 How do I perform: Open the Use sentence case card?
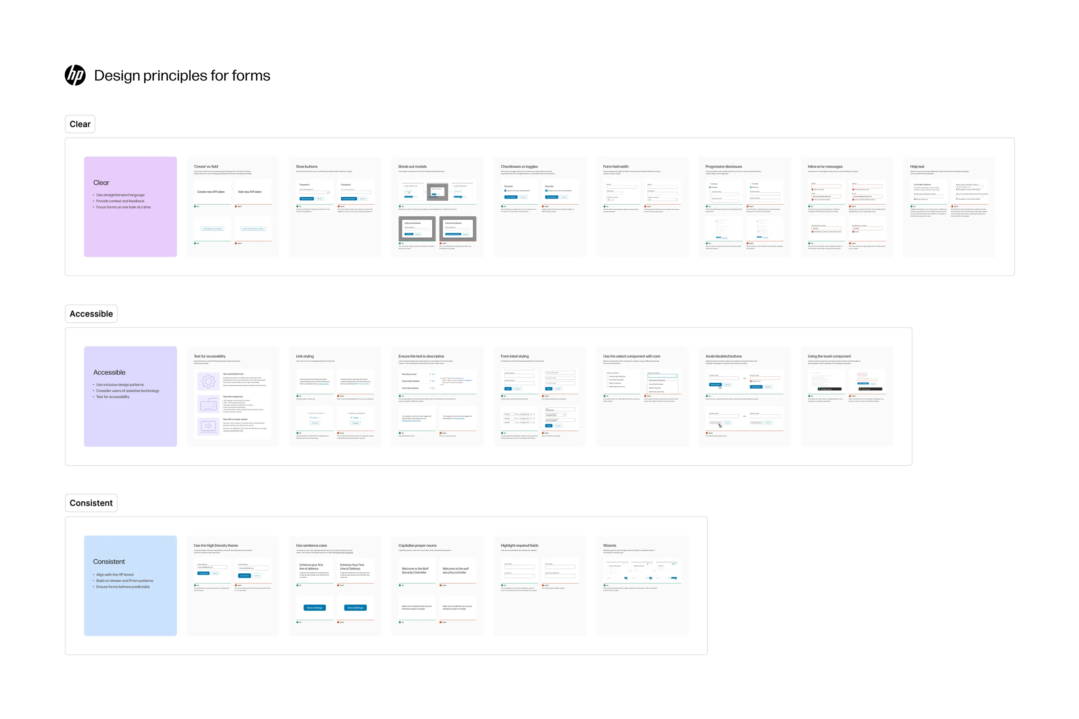tap(335, 586)
